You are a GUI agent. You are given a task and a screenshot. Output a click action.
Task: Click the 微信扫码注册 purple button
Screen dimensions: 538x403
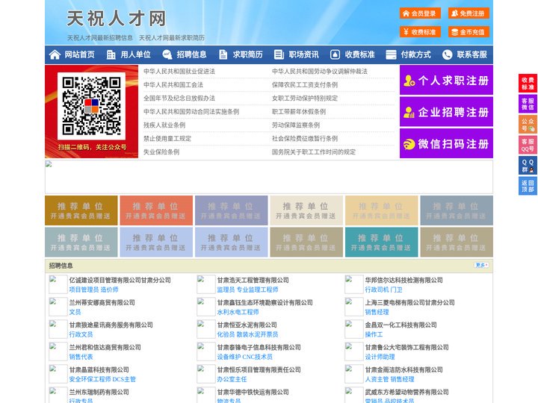446,143
